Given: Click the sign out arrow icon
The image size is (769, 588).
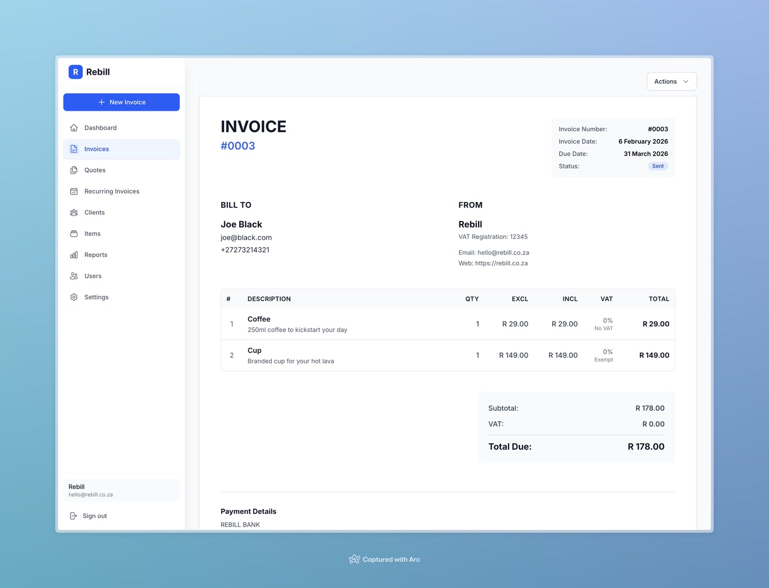Looking at the screenshot, I should pos(74,516).
